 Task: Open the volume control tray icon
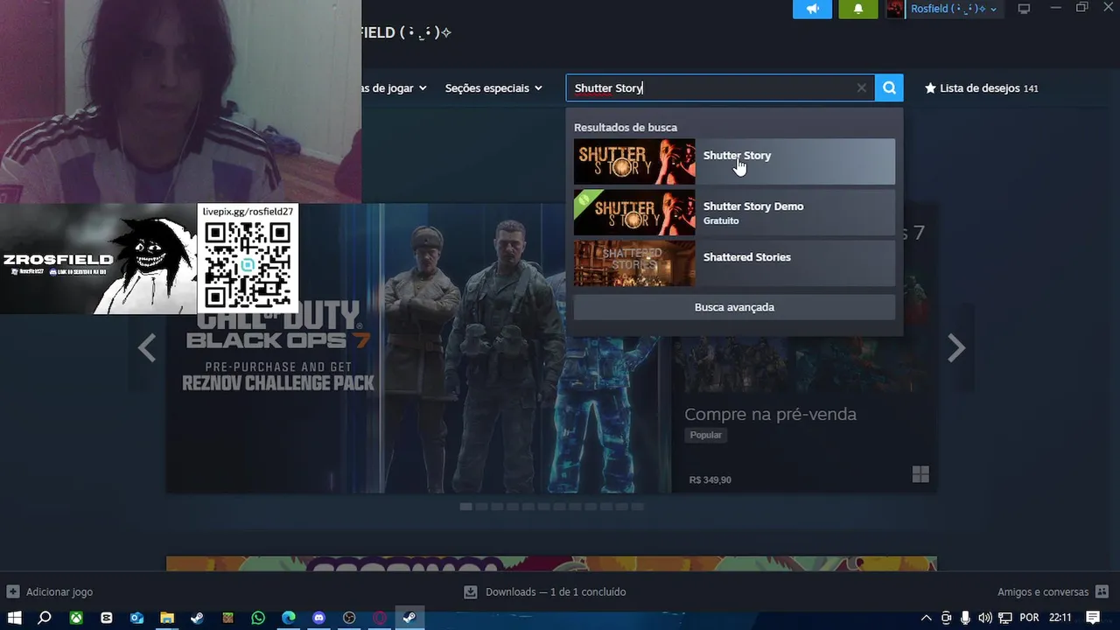tap(985, 618)
